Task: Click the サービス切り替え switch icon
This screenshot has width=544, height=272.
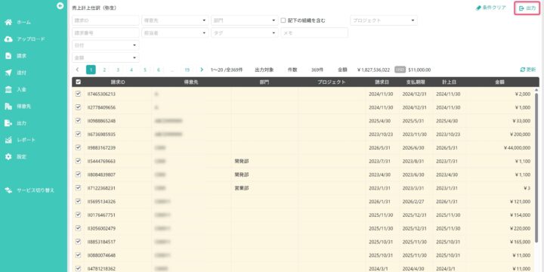Action: click(x=8, y=190)
